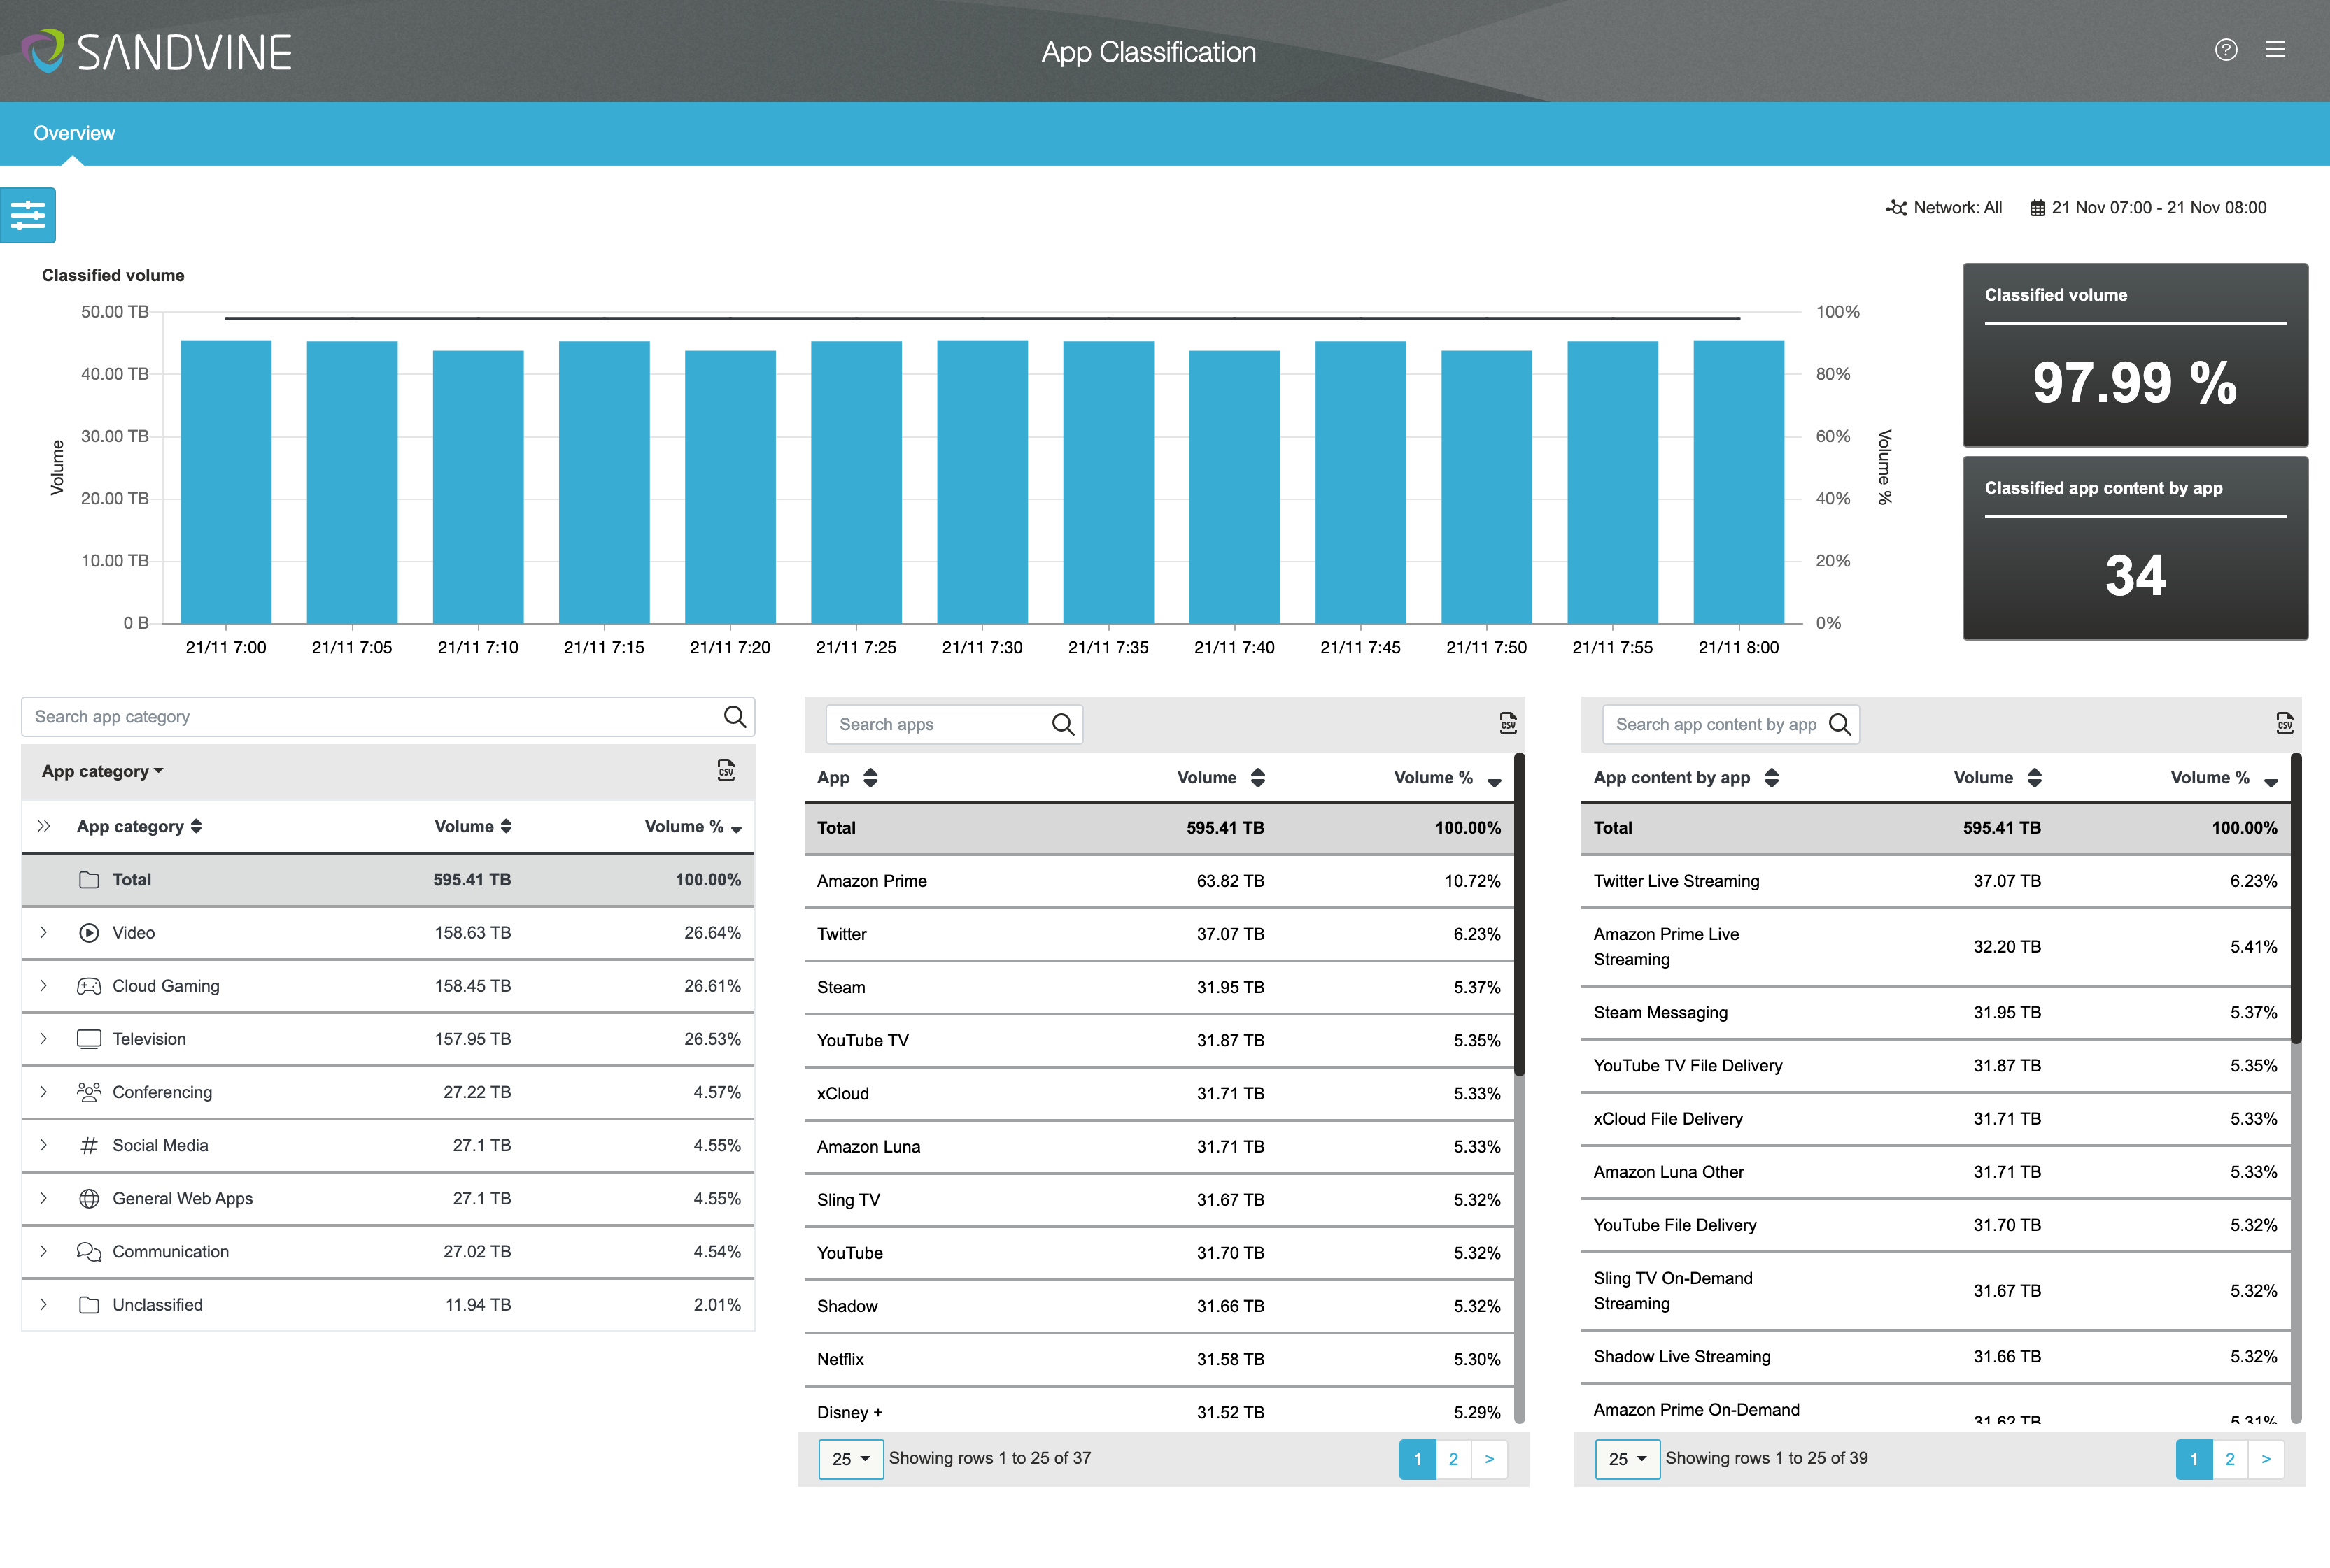Click the Total folder icon
Viewport: 2330px width, 1568px height.
point(89,880)
